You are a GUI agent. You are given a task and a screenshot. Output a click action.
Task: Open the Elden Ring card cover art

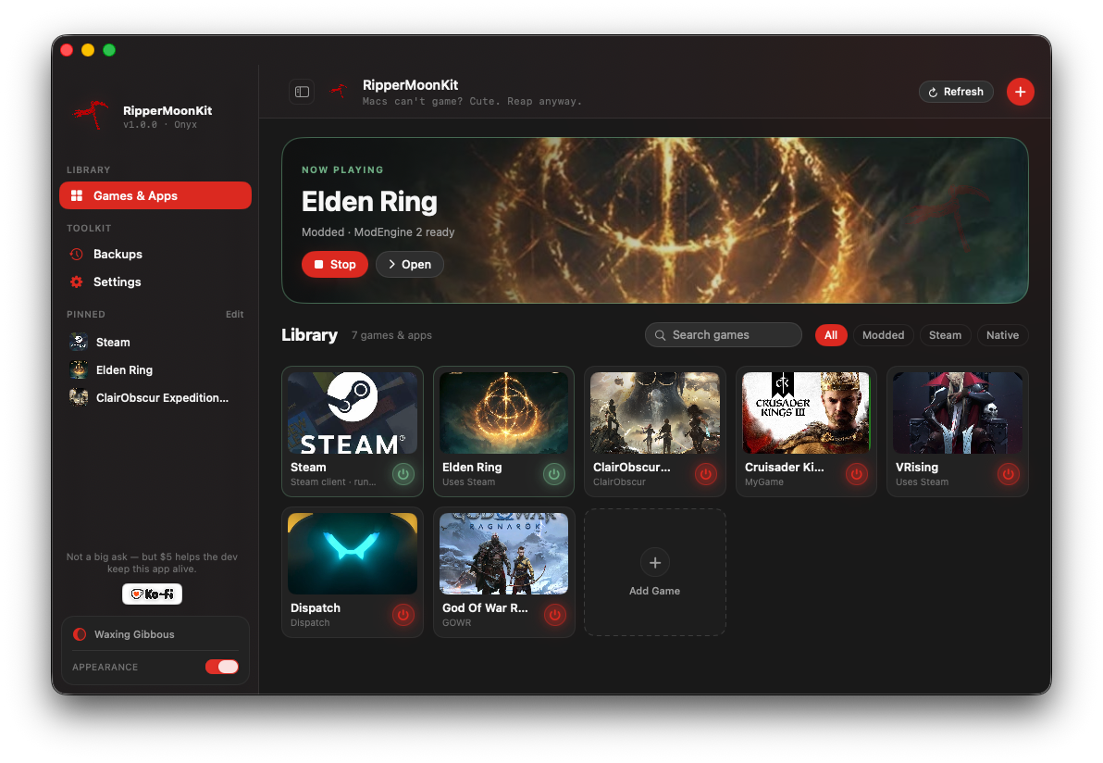[x=503, y=413]
